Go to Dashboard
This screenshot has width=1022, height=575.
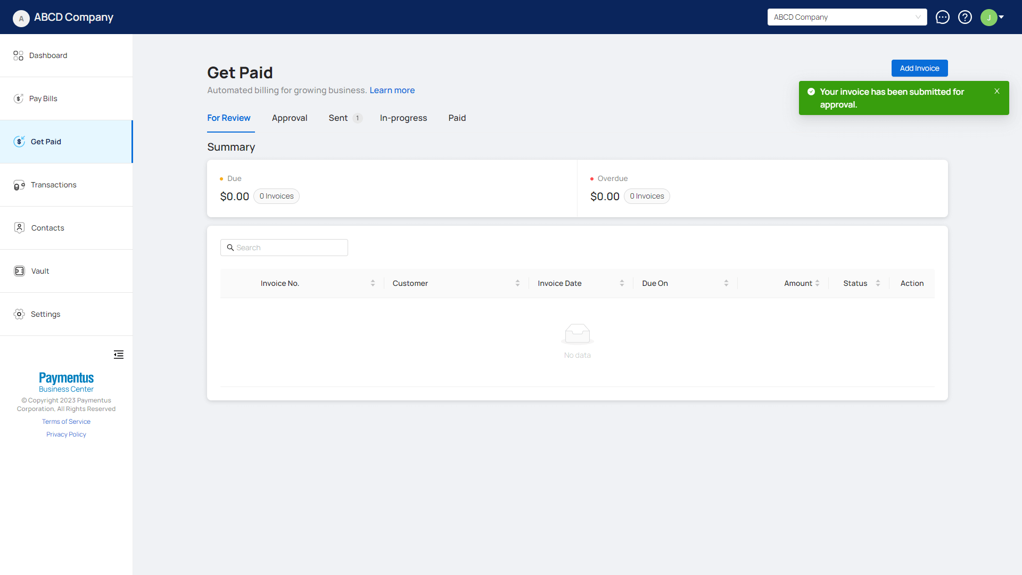click(48, 55)
